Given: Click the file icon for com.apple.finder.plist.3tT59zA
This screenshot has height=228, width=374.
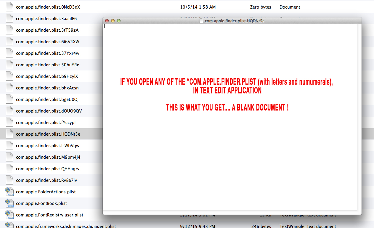Looking at the screenshot, I should pyautogui.click(x=9, y=30).
